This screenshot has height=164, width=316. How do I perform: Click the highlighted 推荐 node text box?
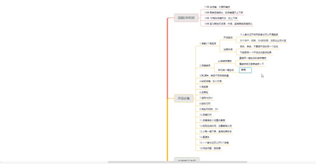pos(245,70)
